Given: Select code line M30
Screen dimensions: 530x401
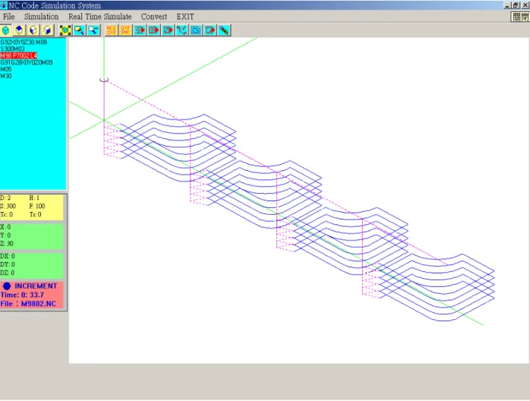Looking at the screenshot, I should coord(6,76).
